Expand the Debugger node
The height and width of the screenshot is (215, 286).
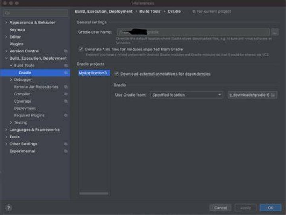tap(11, 80)
